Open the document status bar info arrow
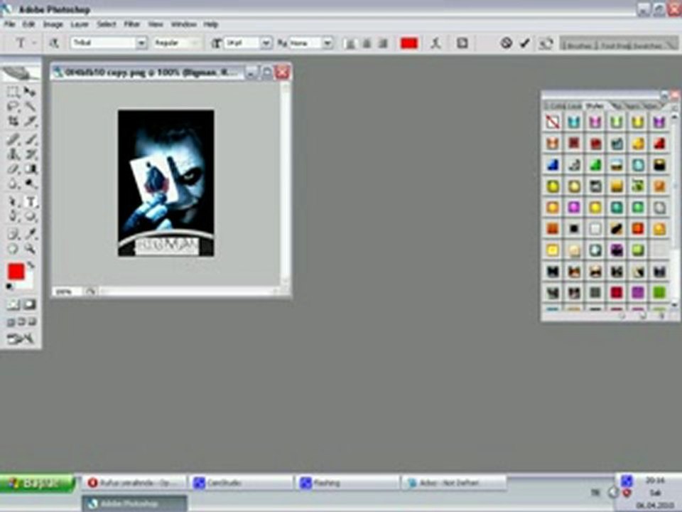The width and height of the screenshot is (682, 512). click(x=90, y=292)
